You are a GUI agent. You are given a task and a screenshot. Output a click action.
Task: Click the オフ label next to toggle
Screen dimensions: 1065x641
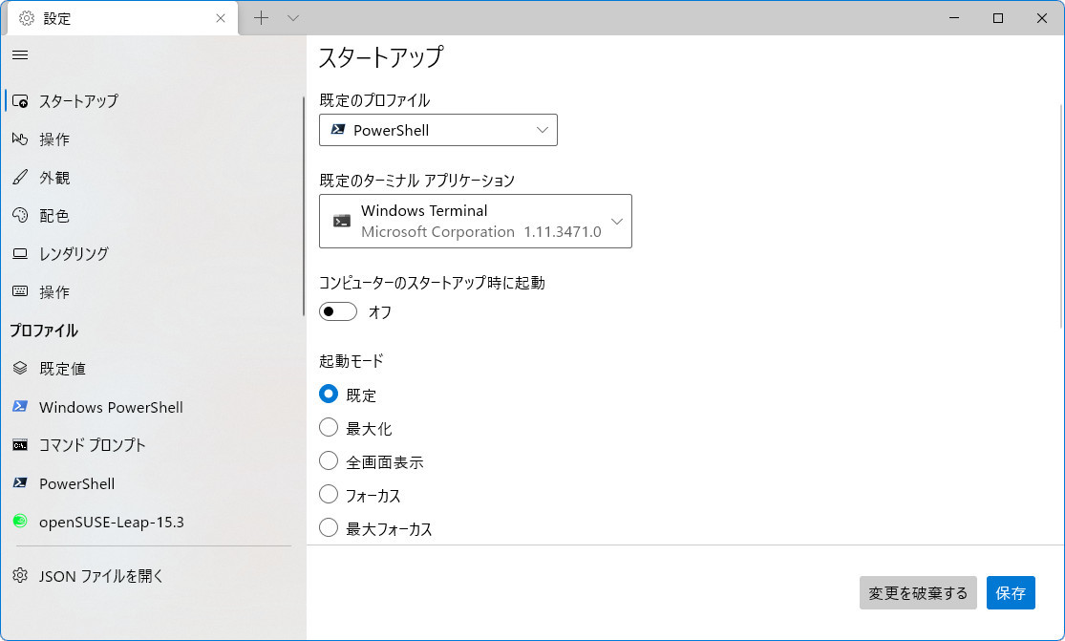[x=380, y=311]
